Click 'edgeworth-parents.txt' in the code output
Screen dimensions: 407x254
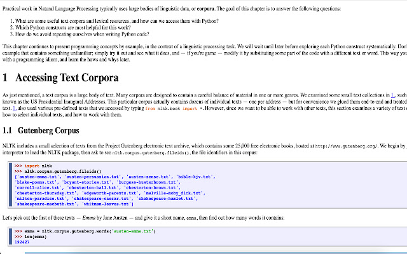pyautogui.click(x=110, y=193)
